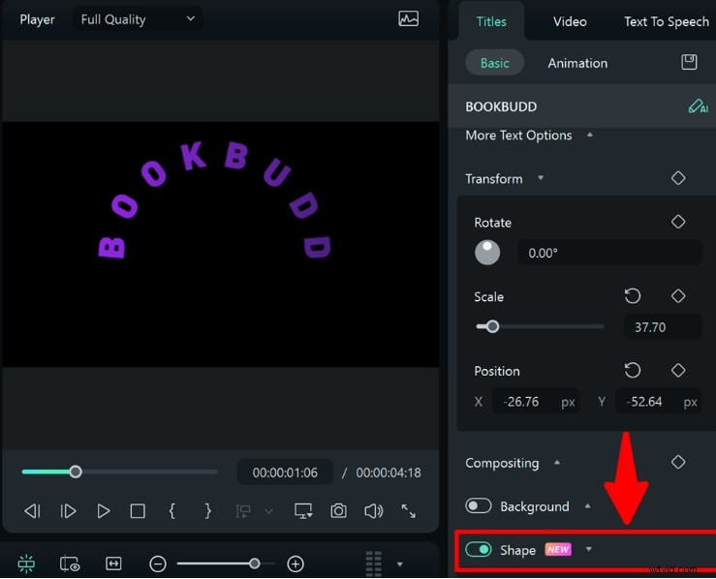
Task: Click the player volume speaker icon
Action: (x=373, y=511)
